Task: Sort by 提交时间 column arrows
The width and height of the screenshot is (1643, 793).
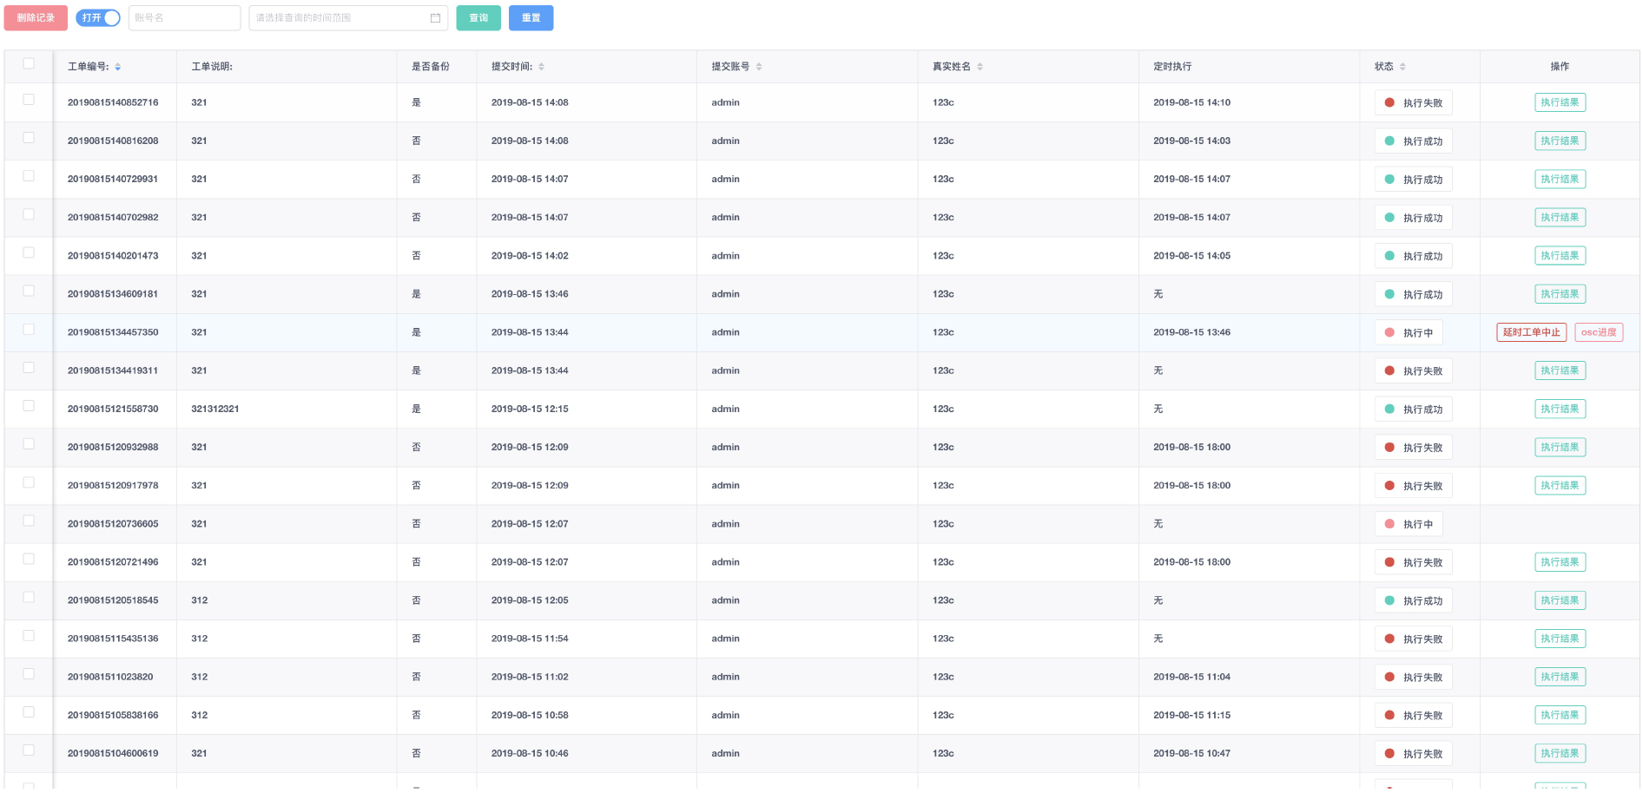Action: tap(541, 67)
